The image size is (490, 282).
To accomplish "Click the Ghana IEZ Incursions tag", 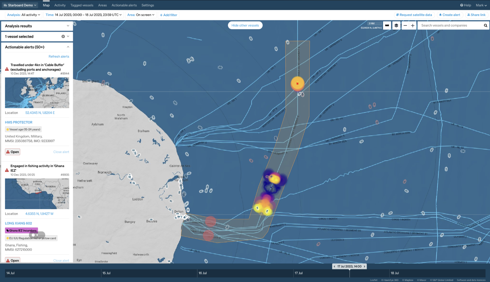I will [x=21, y=231].
